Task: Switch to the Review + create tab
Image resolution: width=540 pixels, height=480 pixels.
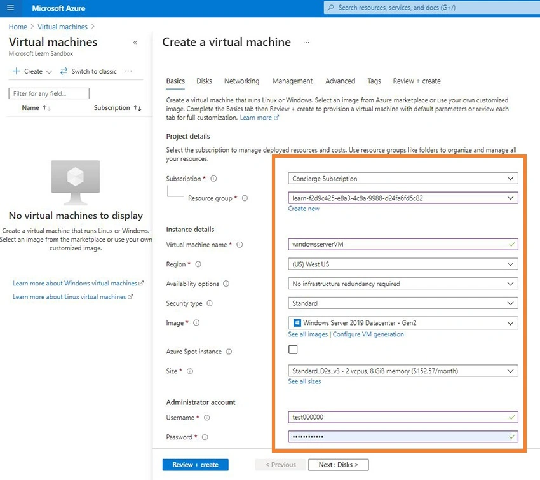Action: (x=417, y=81)
